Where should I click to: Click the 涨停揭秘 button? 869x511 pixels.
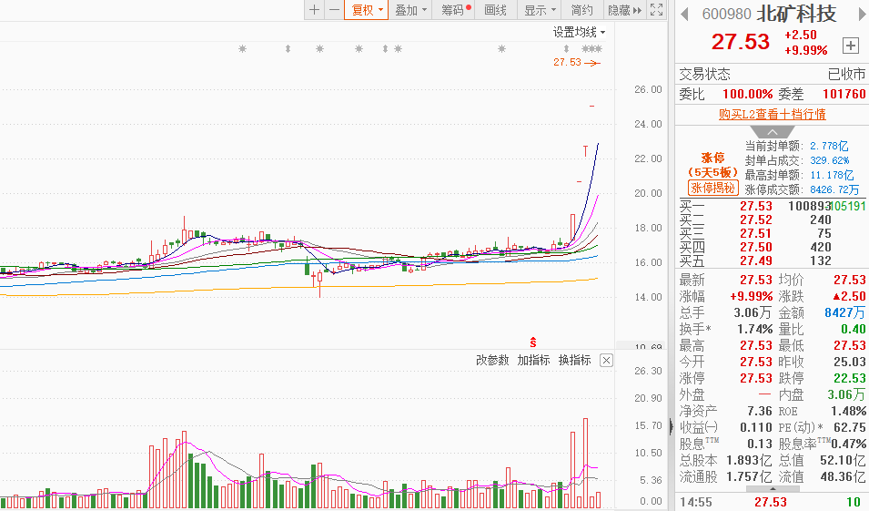pyautogui.click(x=712, y=188)
